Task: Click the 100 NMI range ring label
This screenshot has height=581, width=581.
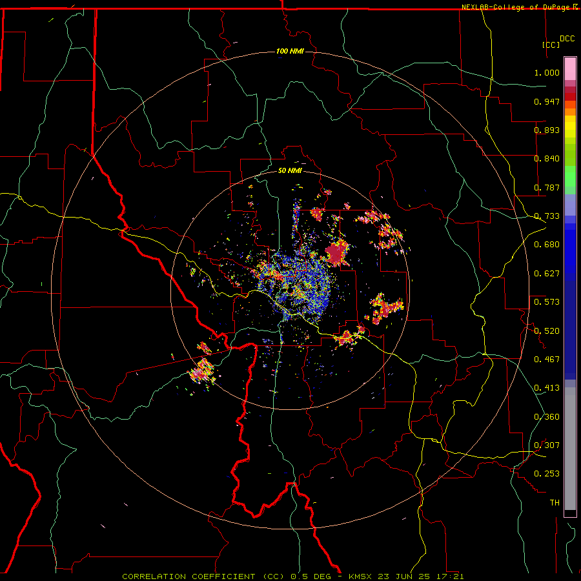Action: tap(290, 51)
